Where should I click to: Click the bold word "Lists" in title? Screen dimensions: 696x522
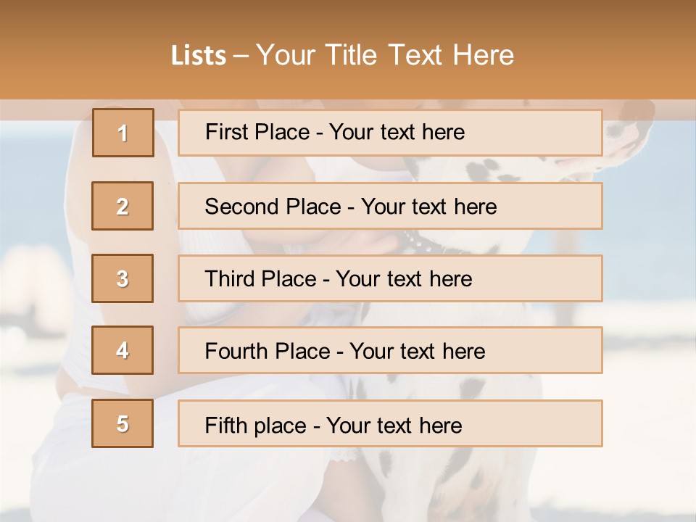199,56
